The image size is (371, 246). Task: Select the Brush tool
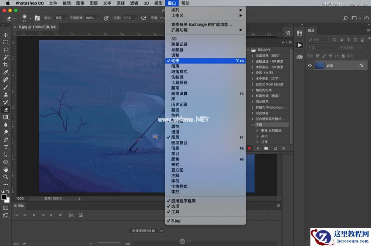pos(6,88)
